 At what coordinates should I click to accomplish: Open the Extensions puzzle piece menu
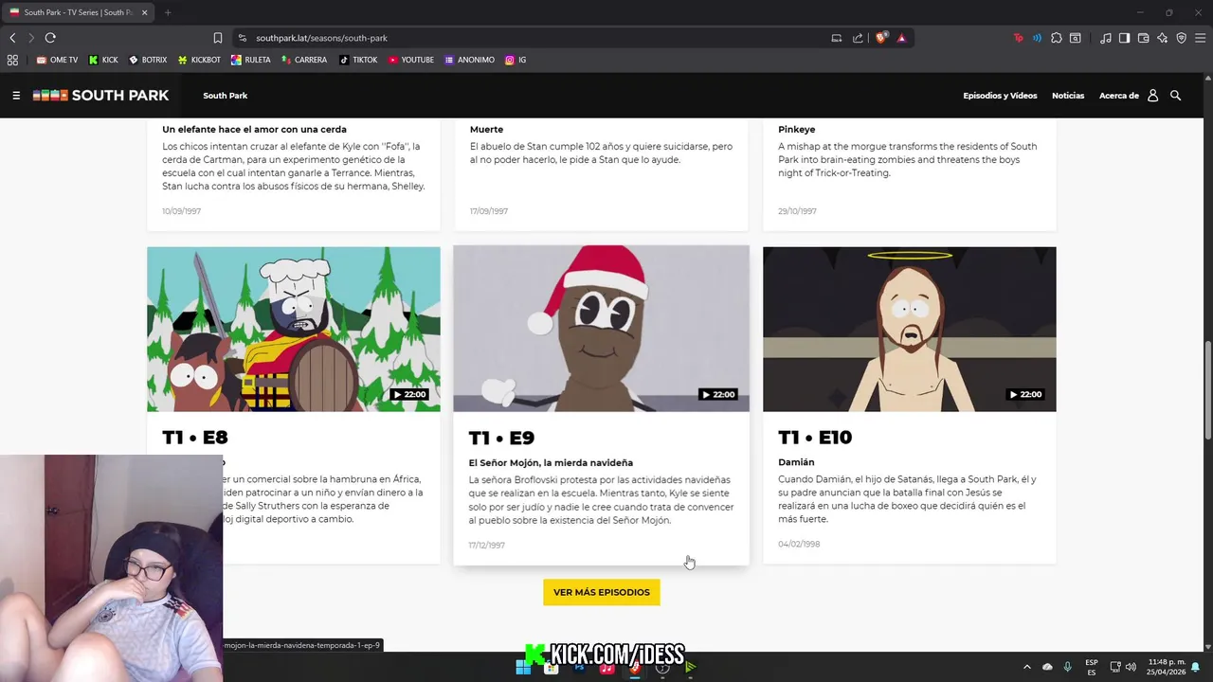[x=1057, y=38]
